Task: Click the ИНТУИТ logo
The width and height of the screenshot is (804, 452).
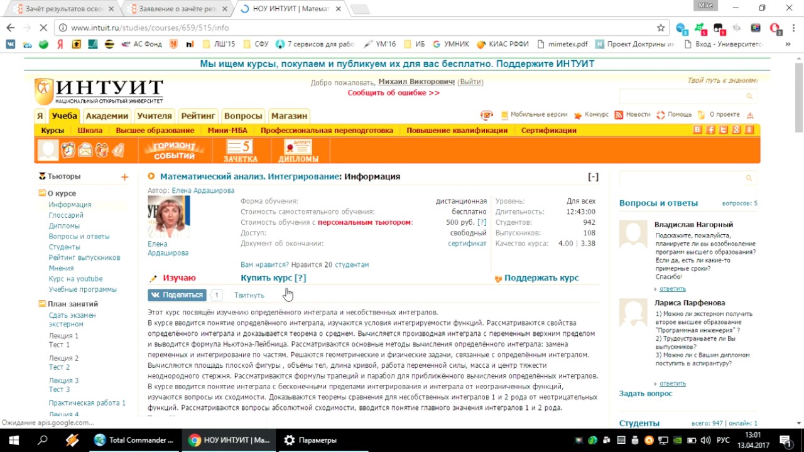Action: 99,92
